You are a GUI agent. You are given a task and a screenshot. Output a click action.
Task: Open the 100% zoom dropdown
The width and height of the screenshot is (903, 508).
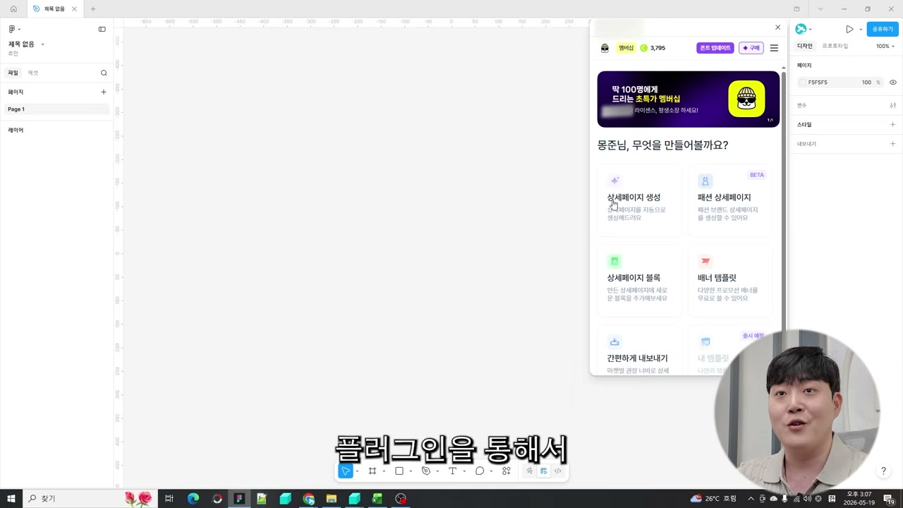coord(885,47)
